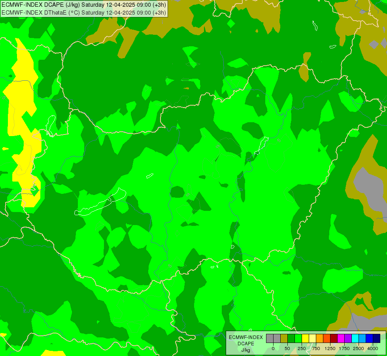This screenshot has height=356, width=387.
Task: Select the orange legend swatch
Action: pos(320,339)
